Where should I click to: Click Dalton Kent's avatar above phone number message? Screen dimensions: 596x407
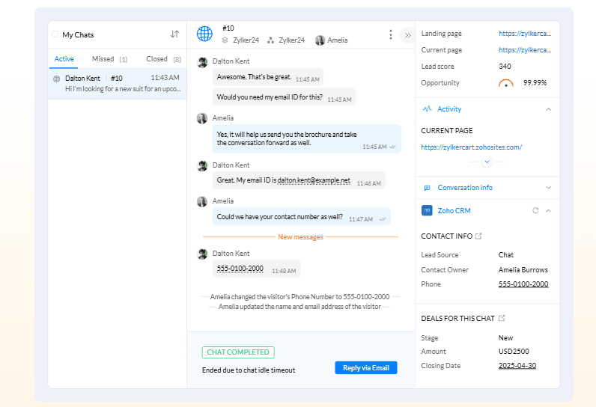click(202, 254)
